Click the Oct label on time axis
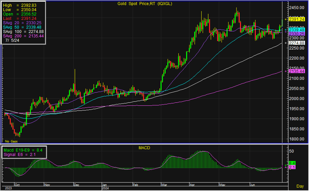 (x=17, y=185)
